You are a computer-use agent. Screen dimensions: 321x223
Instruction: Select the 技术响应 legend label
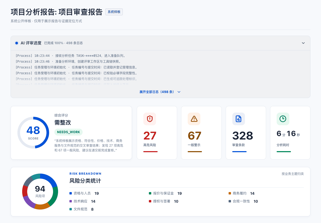pyautogui.click(x=81, y=201)
